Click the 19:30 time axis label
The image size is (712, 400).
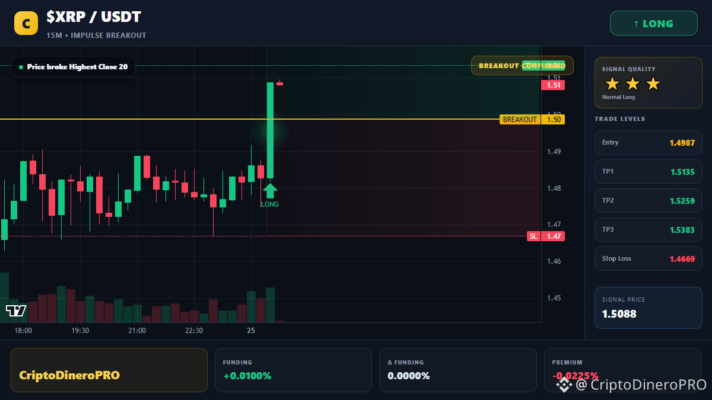80,331
